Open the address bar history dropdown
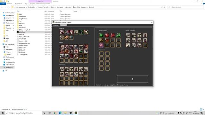The width and height of the screenshot is (205, 115). [161, 7]
